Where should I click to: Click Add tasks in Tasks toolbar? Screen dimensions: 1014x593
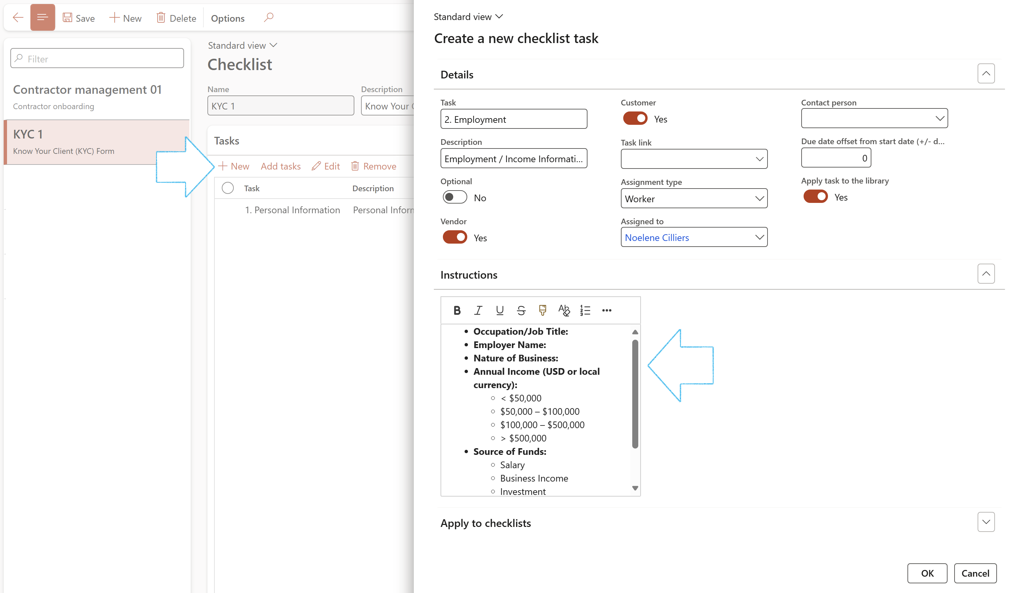tap(281, 166)
